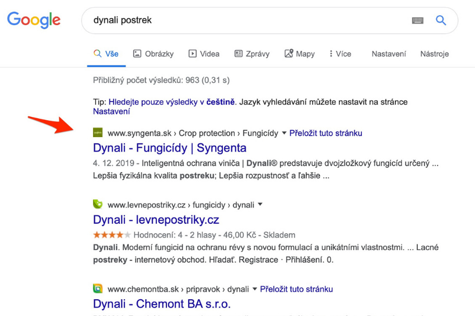Open the on-screen keyboard icon

coord(418,21)
